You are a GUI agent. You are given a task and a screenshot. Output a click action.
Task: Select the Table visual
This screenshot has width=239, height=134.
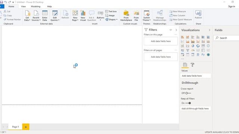(187, 55)
